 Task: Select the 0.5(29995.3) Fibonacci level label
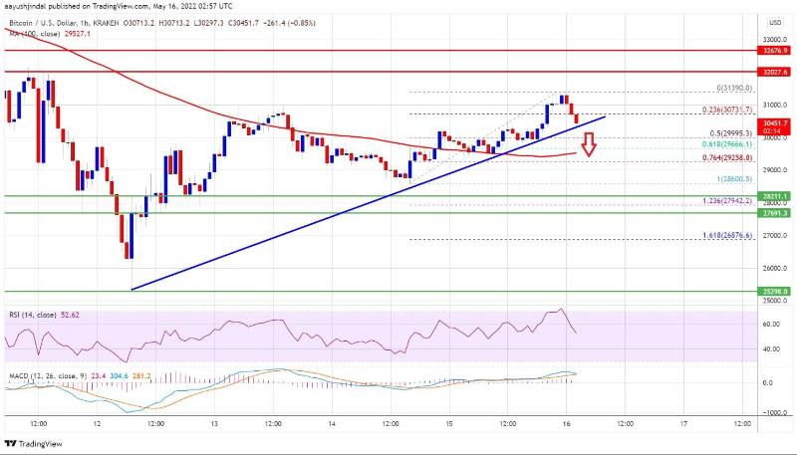730,134
